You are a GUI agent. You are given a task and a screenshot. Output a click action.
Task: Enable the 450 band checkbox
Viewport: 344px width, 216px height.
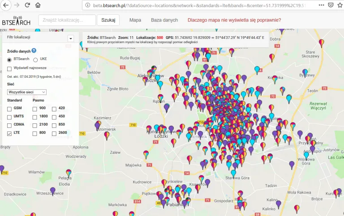(x=54, y=117)
